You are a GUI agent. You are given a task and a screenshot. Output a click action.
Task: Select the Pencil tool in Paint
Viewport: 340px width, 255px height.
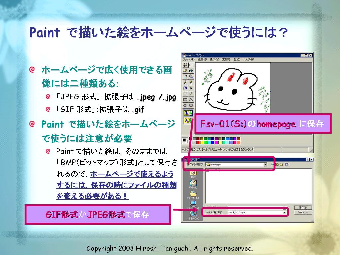tap(185, 82)
